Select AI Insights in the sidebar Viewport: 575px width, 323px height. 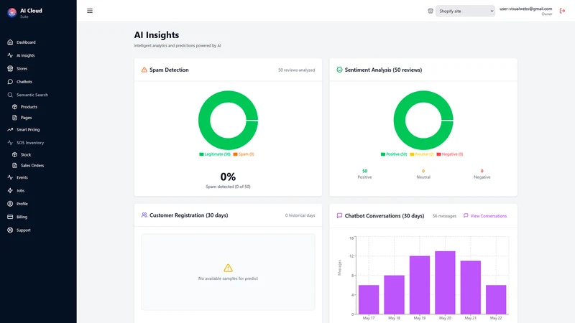tap(26, 55)
